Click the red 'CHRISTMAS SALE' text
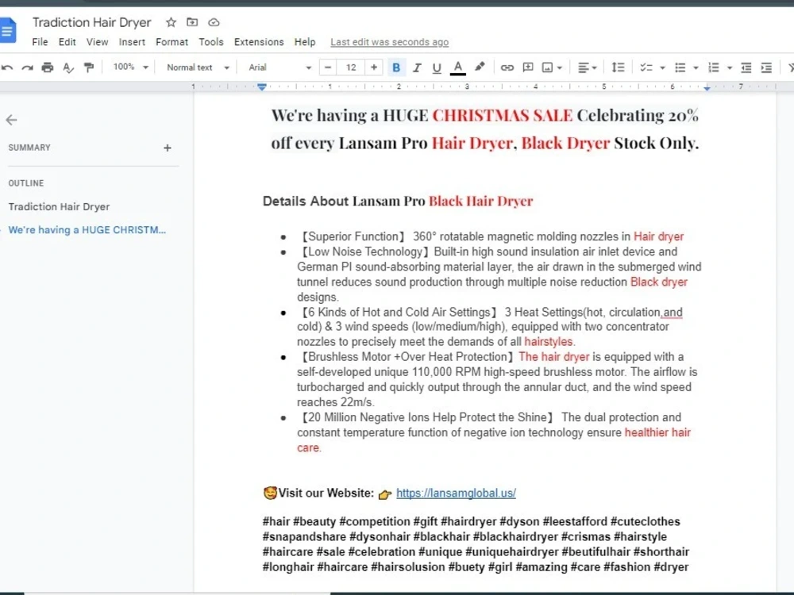Viewport: 794px width, 595px height. click(503, 115)
